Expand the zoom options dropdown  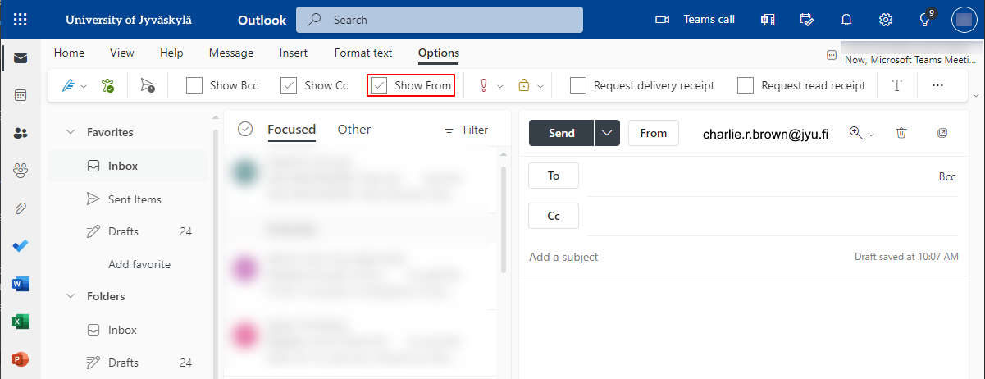pyautogui.click(x=871, y=134)
